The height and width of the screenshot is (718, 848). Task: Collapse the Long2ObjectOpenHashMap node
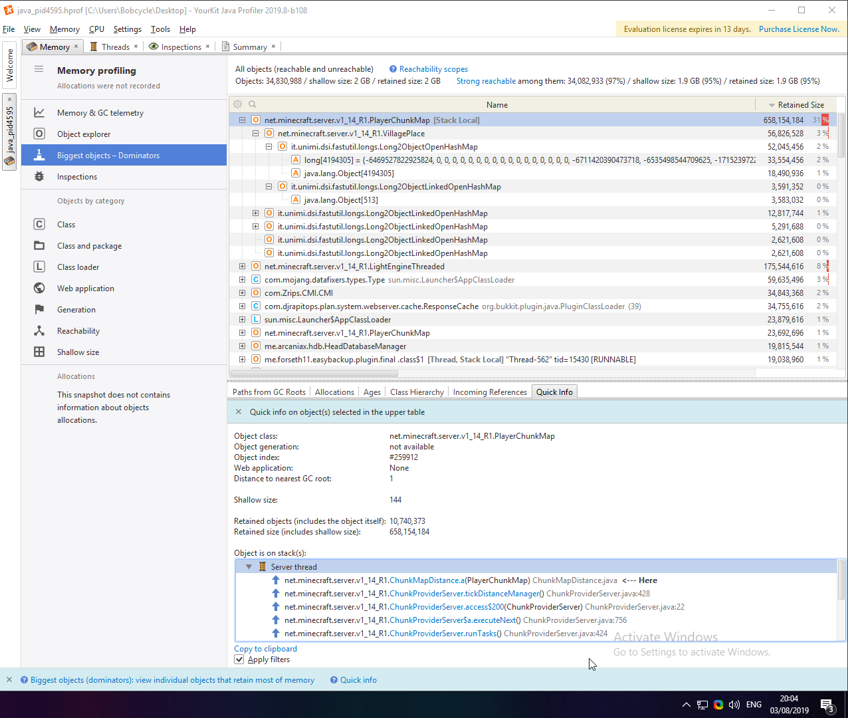click(268, 147)
